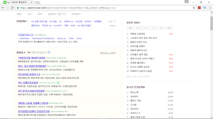
Task: Click the 신고 report button
Action: coord(110,21)
